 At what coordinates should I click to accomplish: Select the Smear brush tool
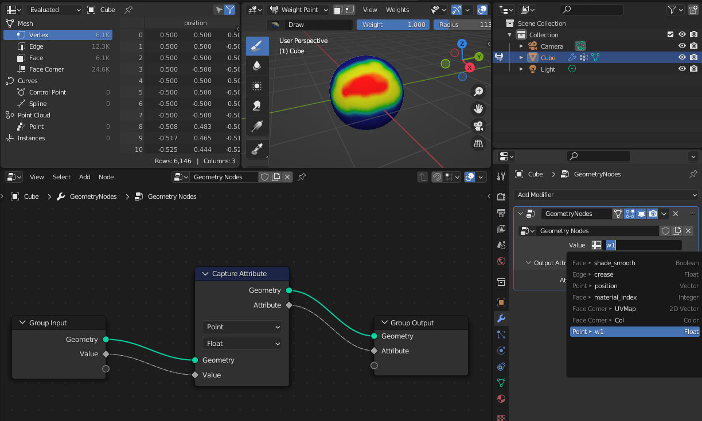[258, 104]
